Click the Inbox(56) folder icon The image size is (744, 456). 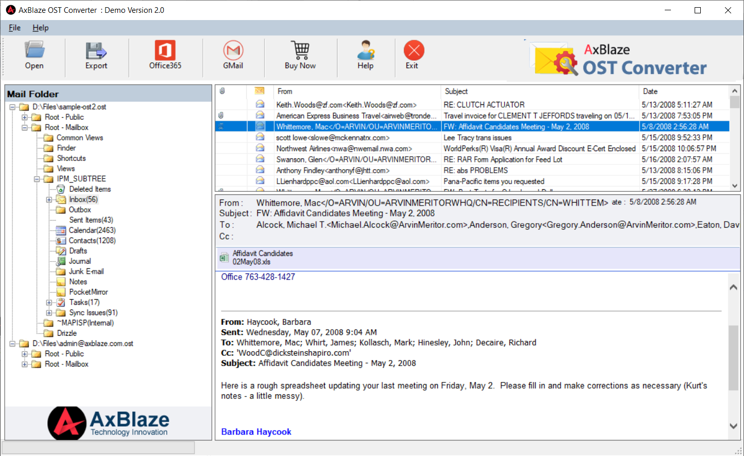tap(61, 199)
